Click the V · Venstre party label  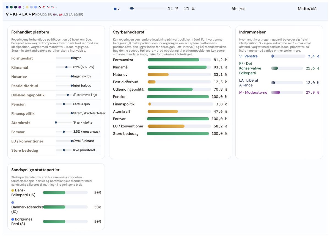(248, 56)
